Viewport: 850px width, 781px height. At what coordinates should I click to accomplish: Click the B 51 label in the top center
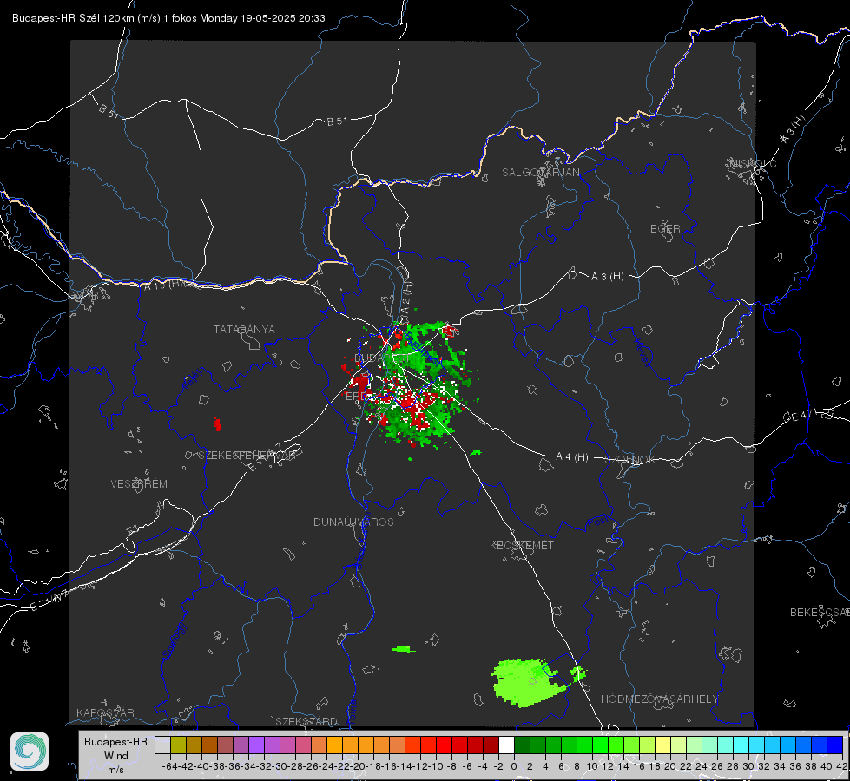[337, 121]
